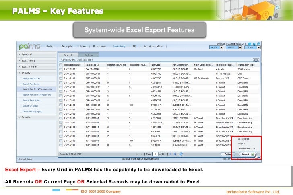This screenshot has height=195, width=293.
Task: Check the row GRN10000001 checkbox
Action: pos(60,74)
